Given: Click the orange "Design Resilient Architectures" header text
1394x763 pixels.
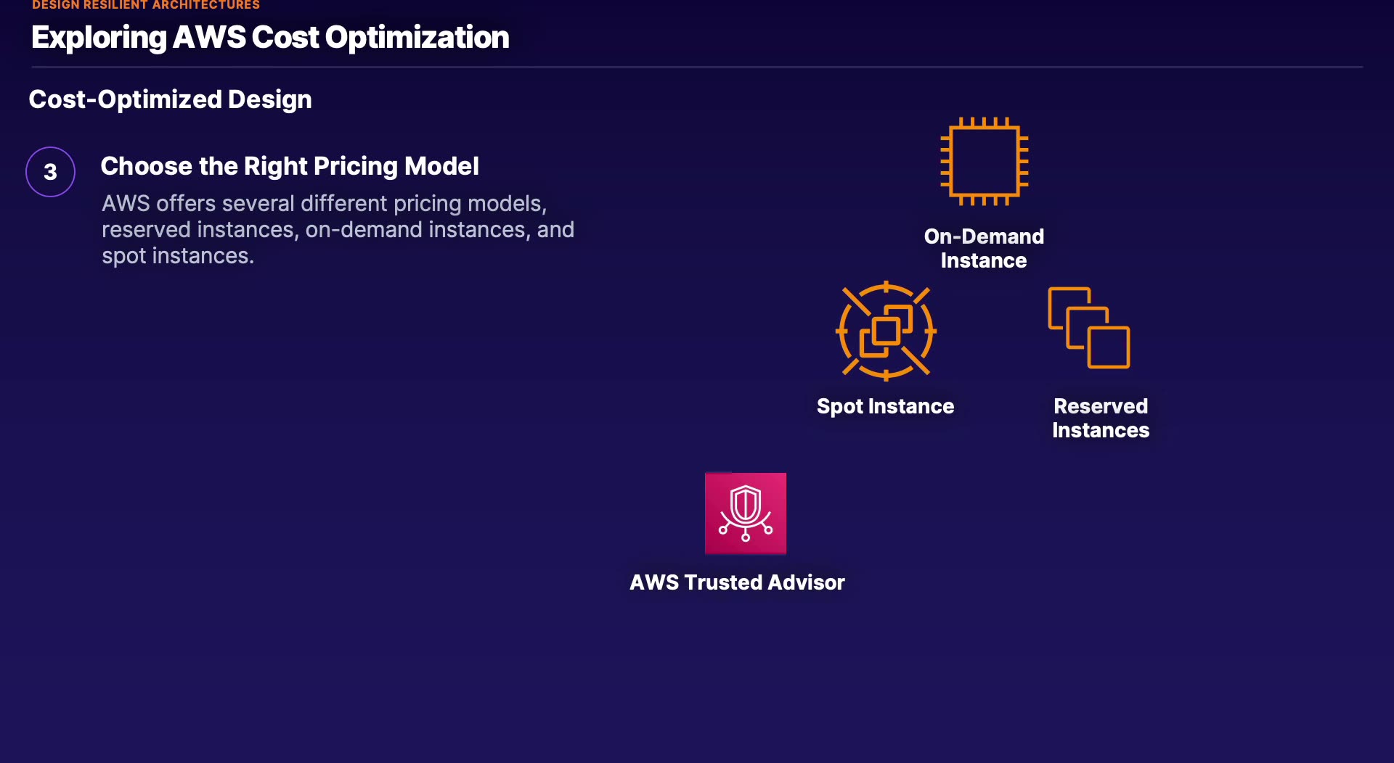Looking at the screenshot, I should (x=145, y=5).
